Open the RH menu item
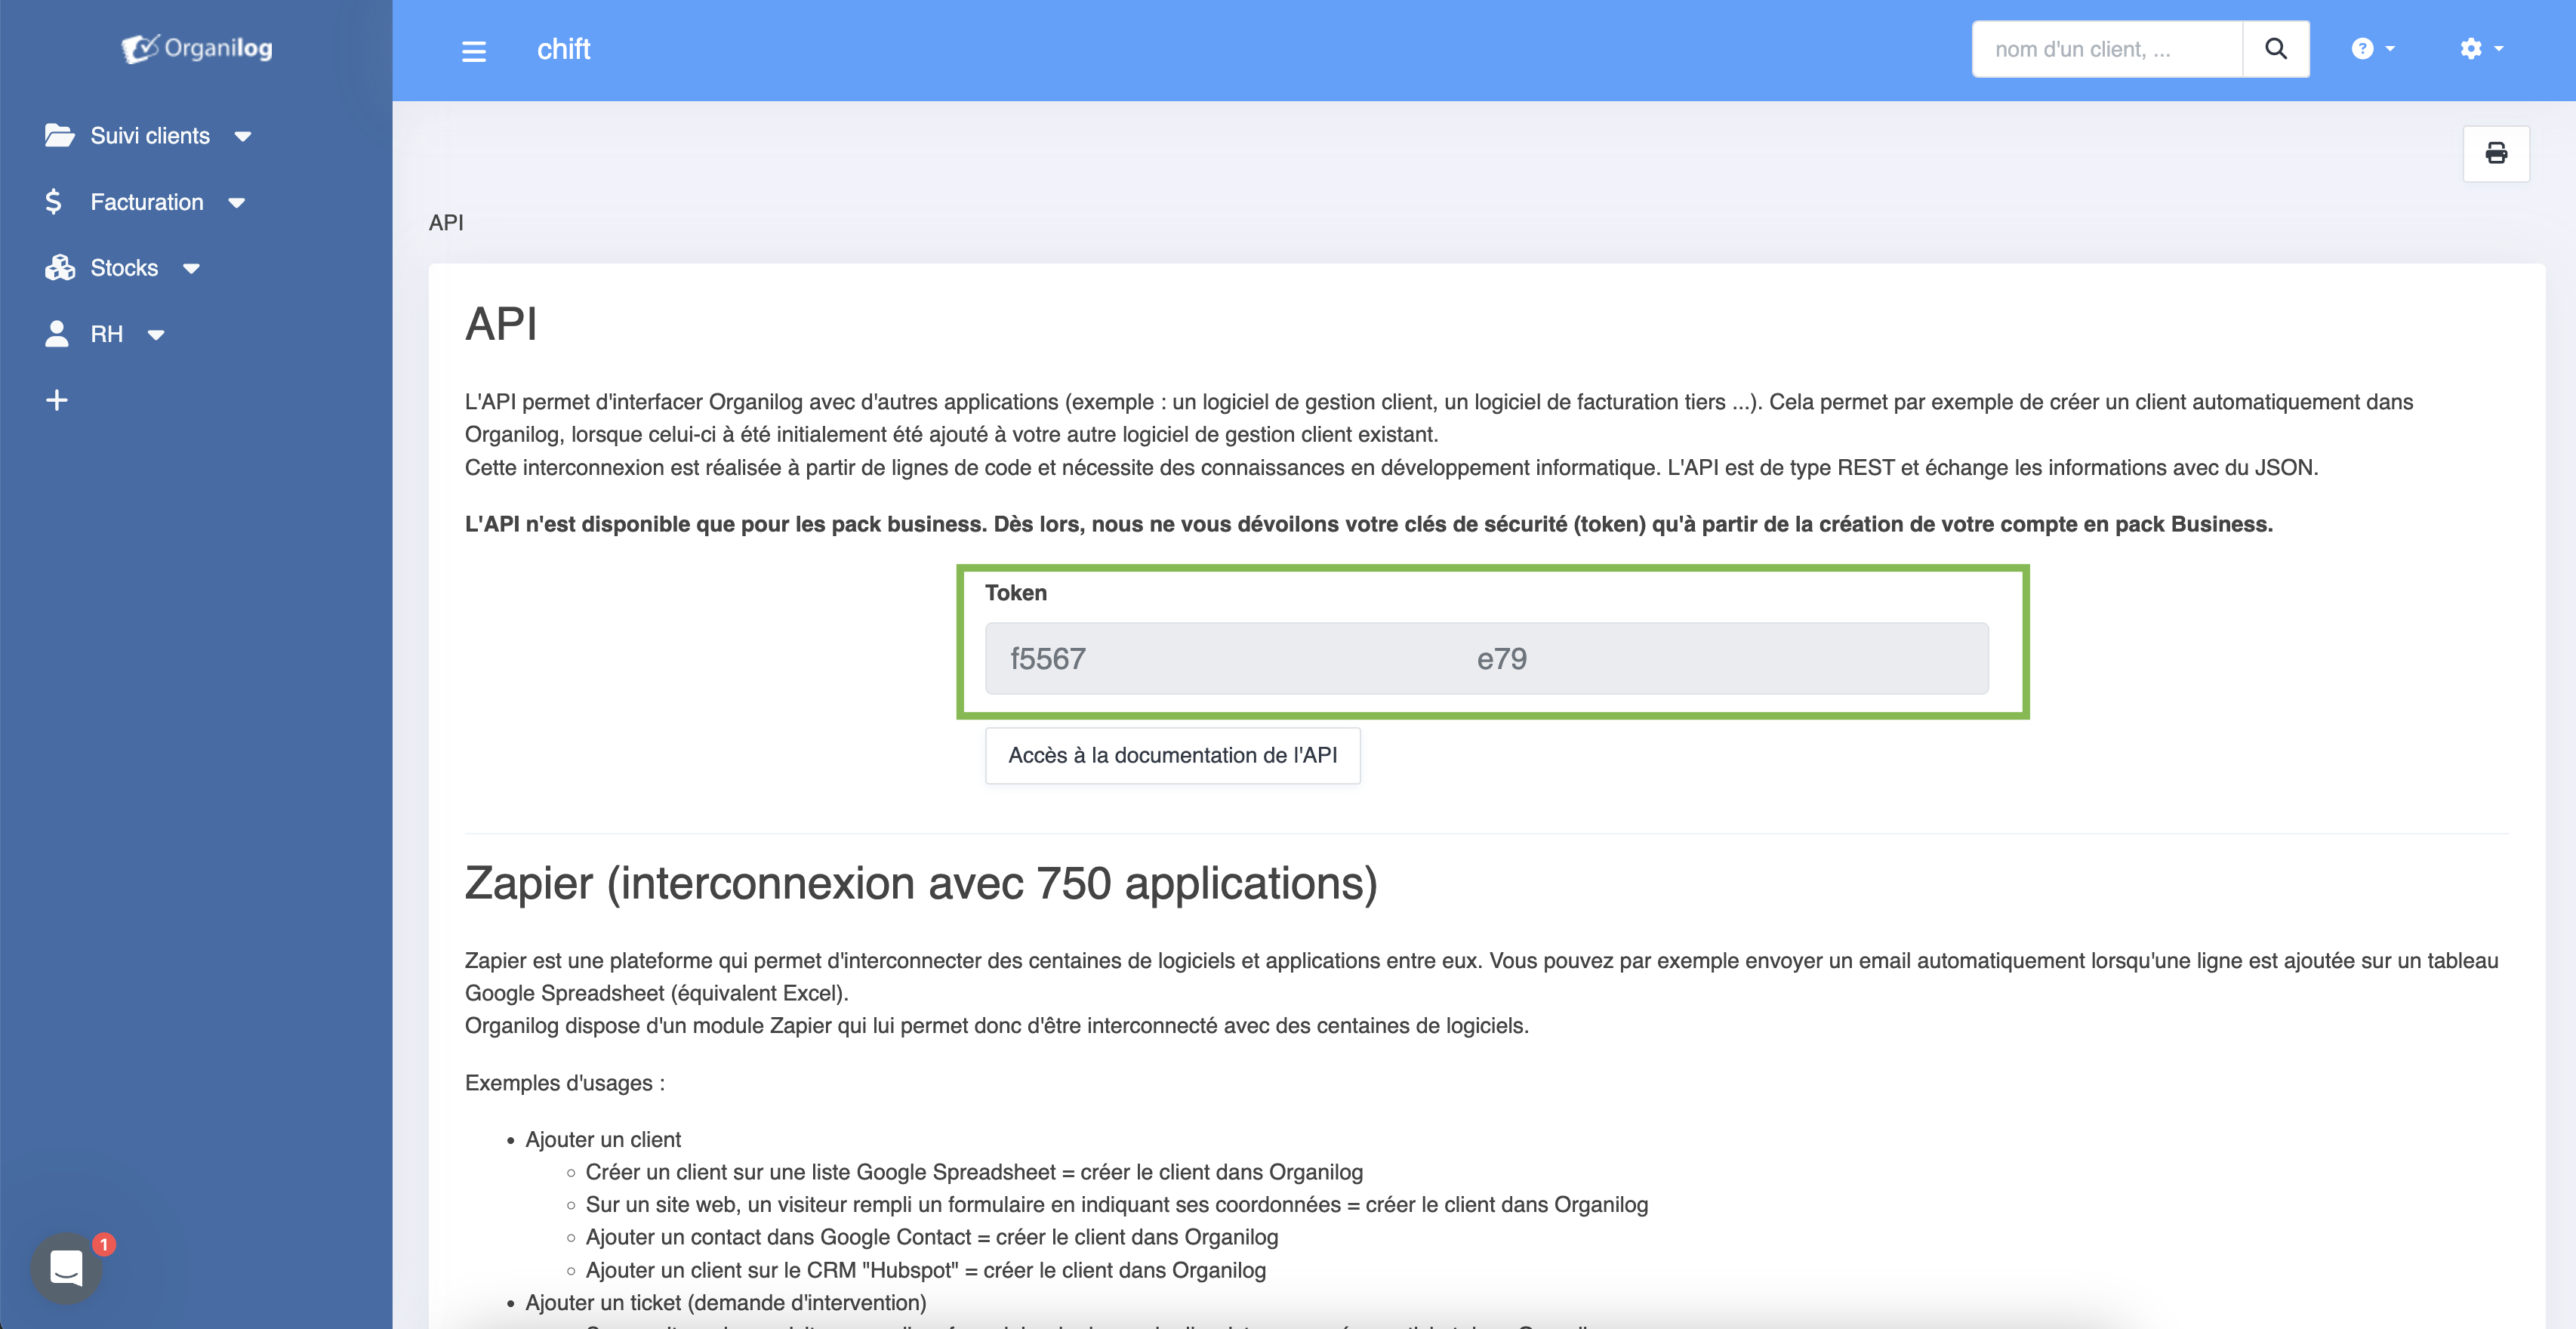Viewport: 2576px width, 1329px height. pyautogui.click(x=107, y=334)
